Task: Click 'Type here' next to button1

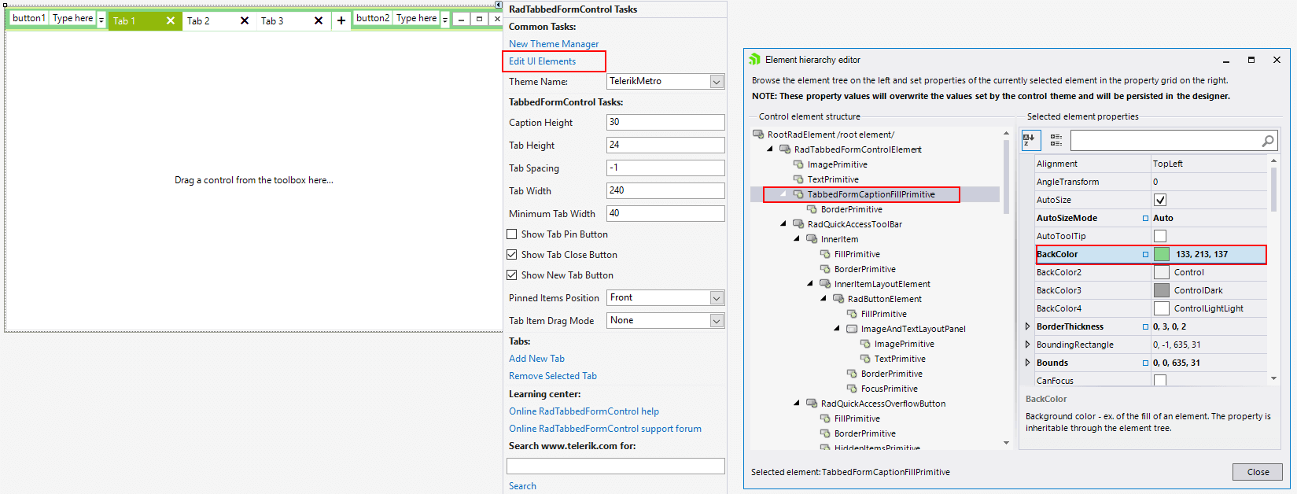Action: pyautogui.click(x=73, y=18)
